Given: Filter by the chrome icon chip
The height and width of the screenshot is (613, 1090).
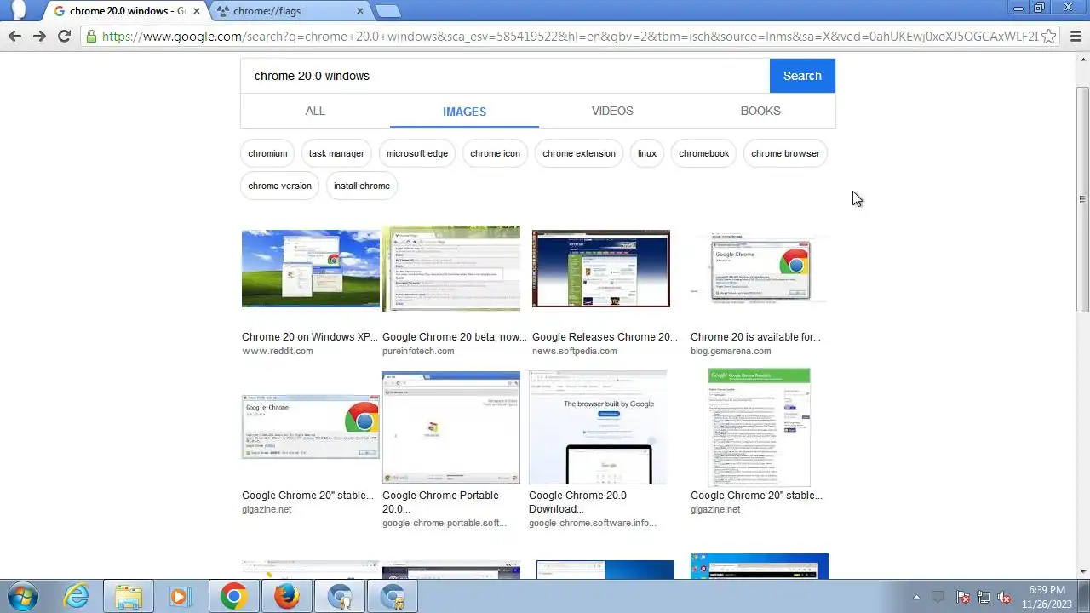Looking at the screenshot, I should coord(495,153).
